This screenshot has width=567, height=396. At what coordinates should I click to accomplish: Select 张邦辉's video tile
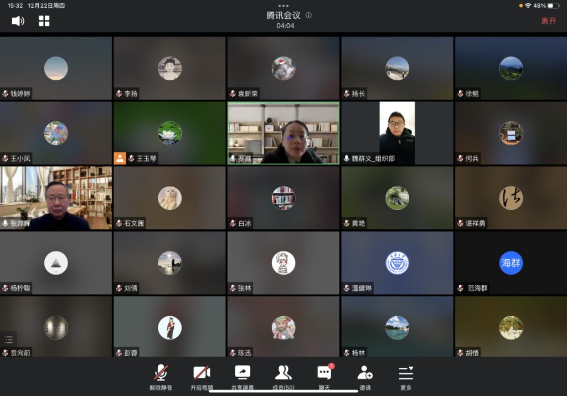(56, 198)
